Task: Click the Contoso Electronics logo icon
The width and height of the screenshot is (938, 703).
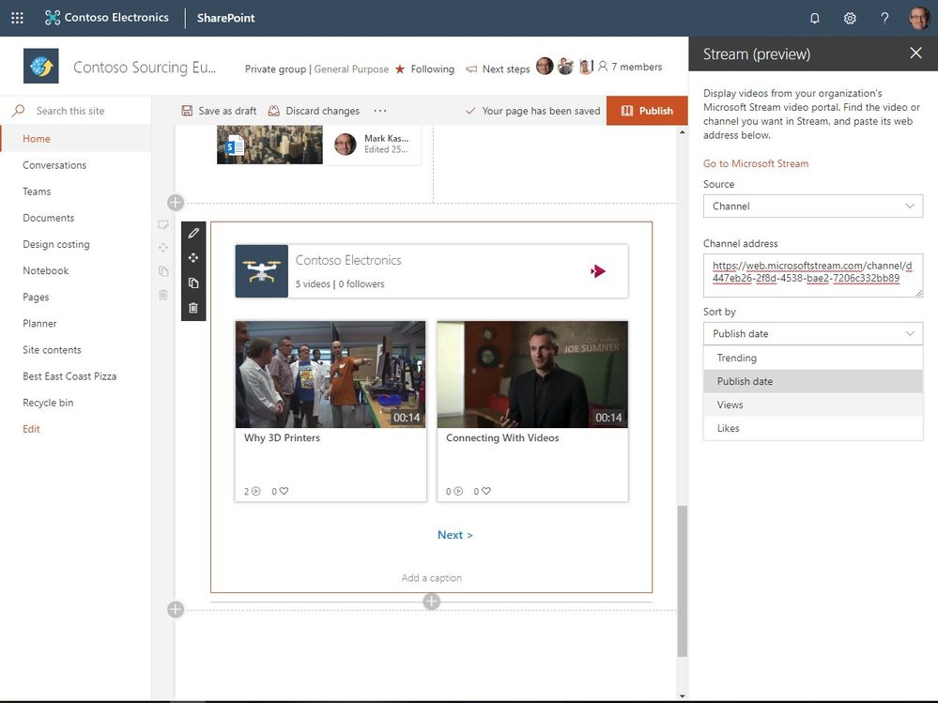Action: tap(53, 18)
